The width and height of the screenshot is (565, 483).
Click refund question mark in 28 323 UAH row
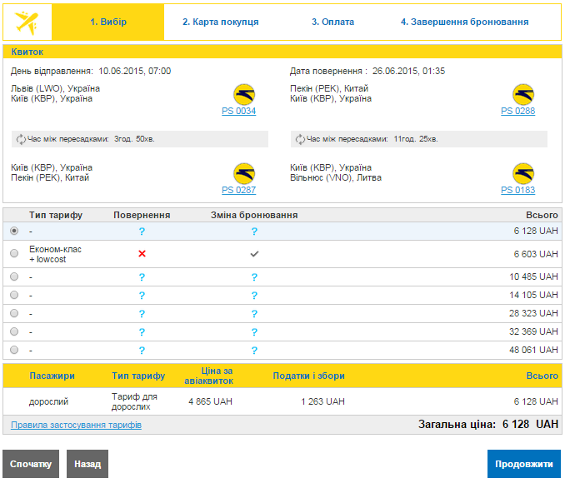click(142, 314)
